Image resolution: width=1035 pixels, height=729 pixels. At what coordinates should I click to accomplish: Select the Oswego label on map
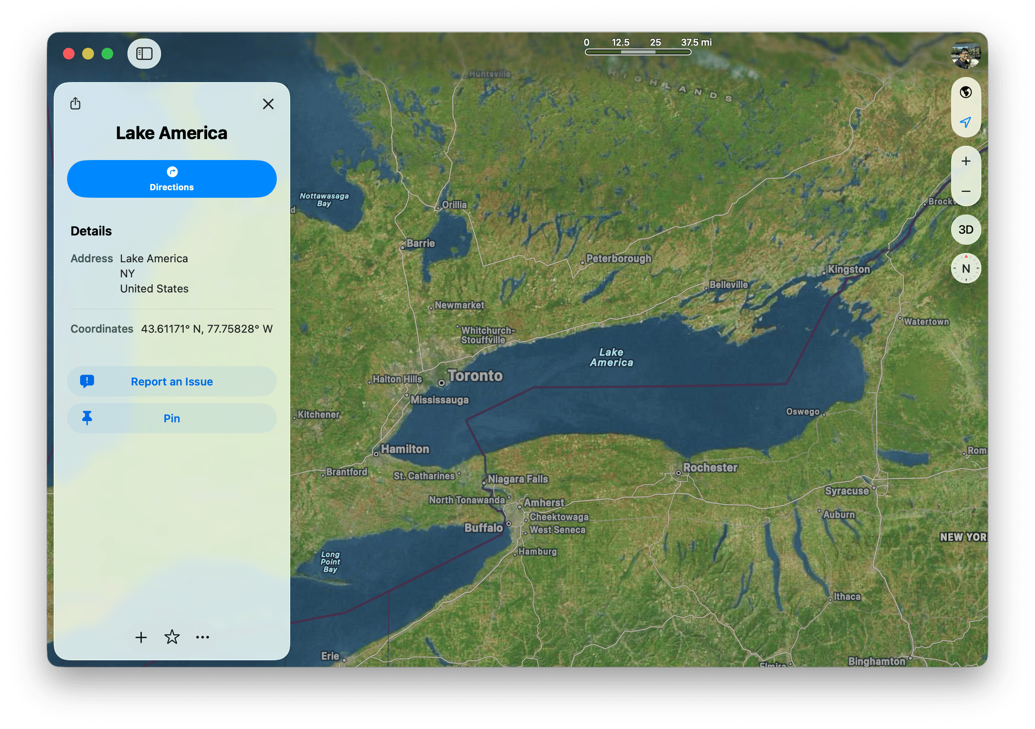pos(802,411)
